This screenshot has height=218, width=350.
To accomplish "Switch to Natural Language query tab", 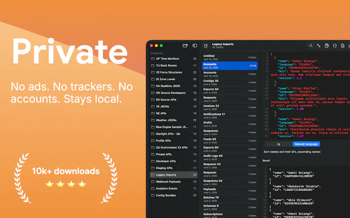I will 306,144.
